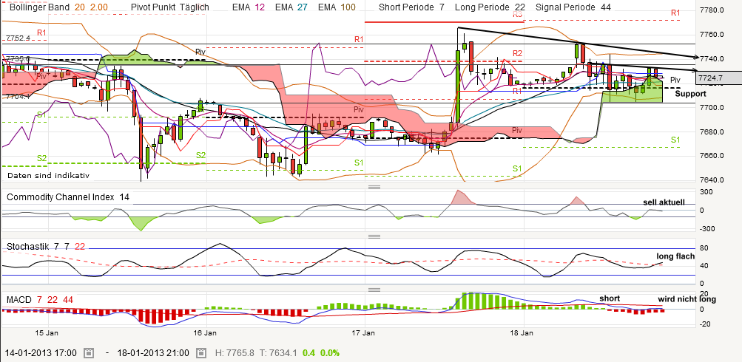Viewport: 742px width, 362px height.
Task: Click the Short Periode 7 label
Action: click(x=412, y=7)
